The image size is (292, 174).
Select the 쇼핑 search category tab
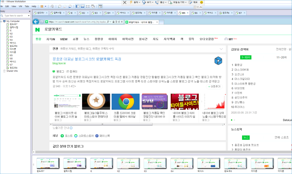pos(76,39)
